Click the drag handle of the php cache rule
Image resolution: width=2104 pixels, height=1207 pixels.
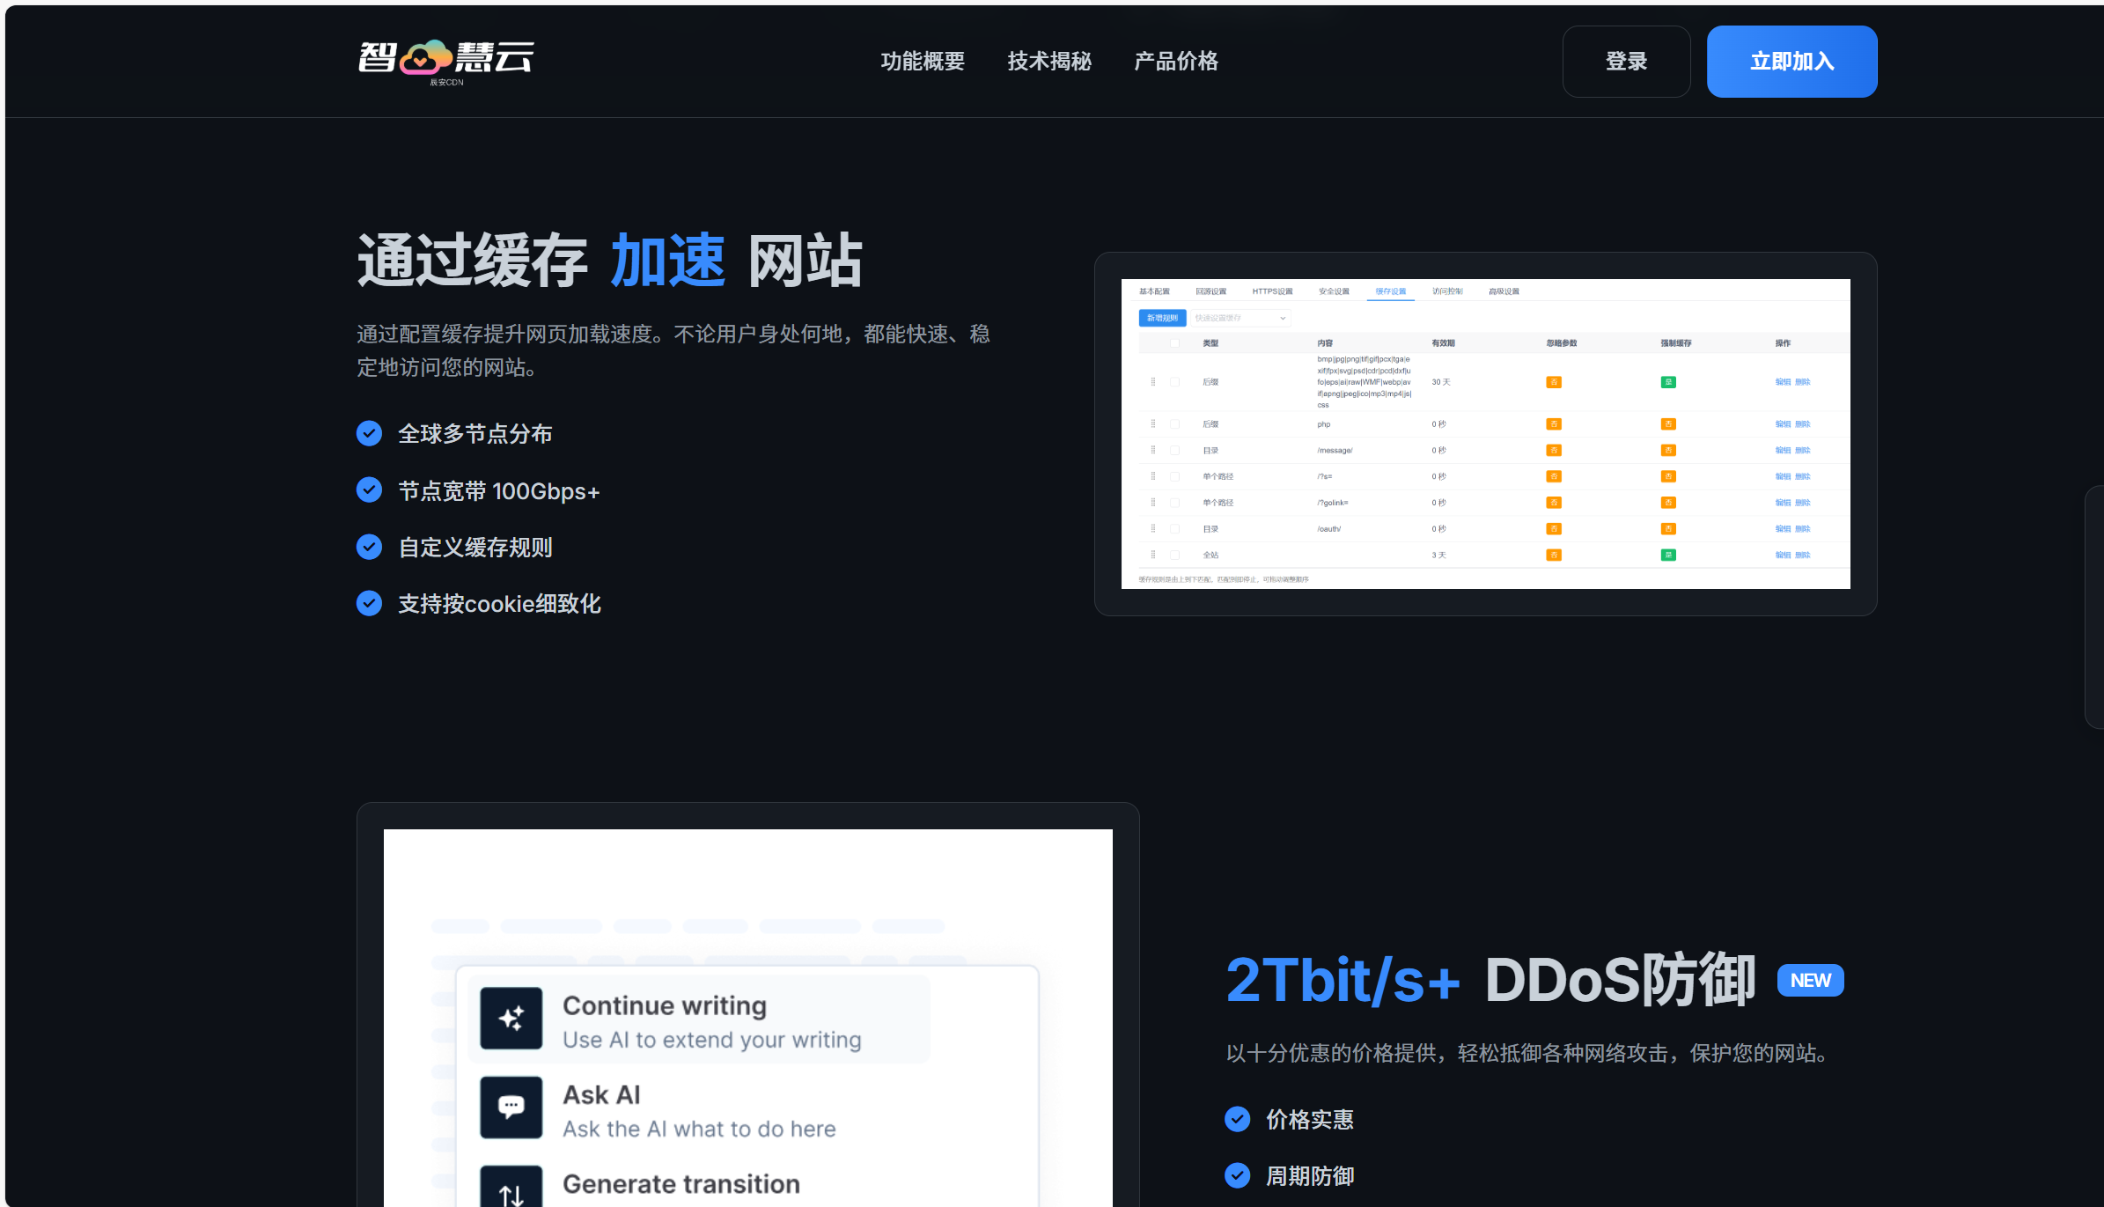(1153, 424)
